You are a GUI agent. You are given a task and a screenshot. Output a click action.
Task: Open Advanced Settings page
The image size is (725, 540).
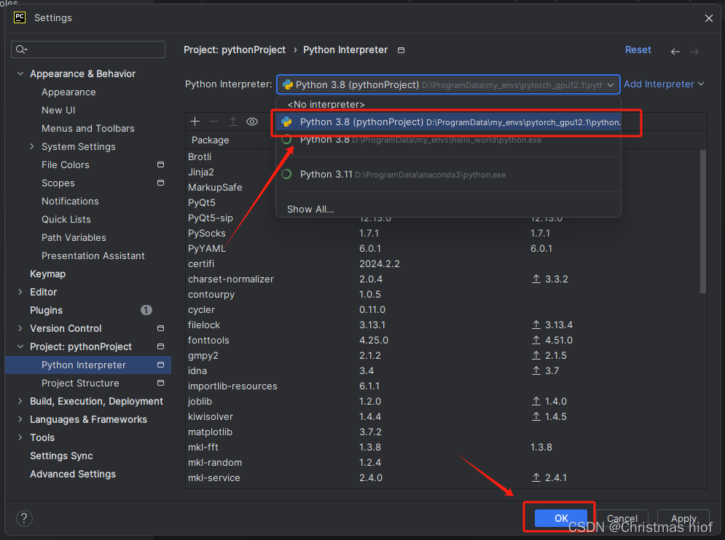pyautogui.click(x=73, y=474)
